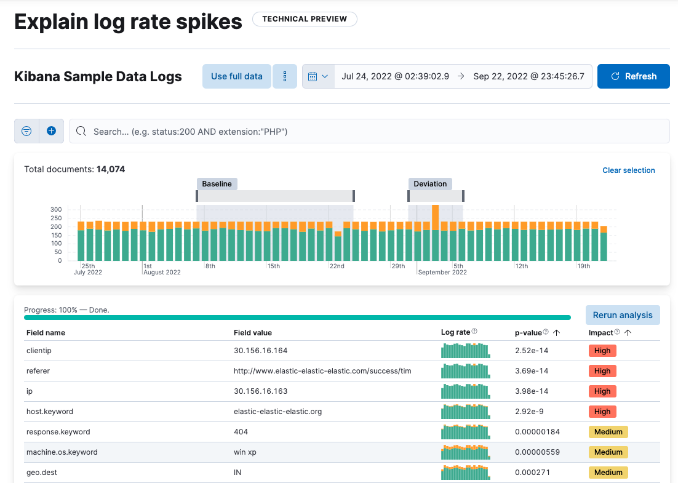Open the p-value column help icon

point(546,331)
